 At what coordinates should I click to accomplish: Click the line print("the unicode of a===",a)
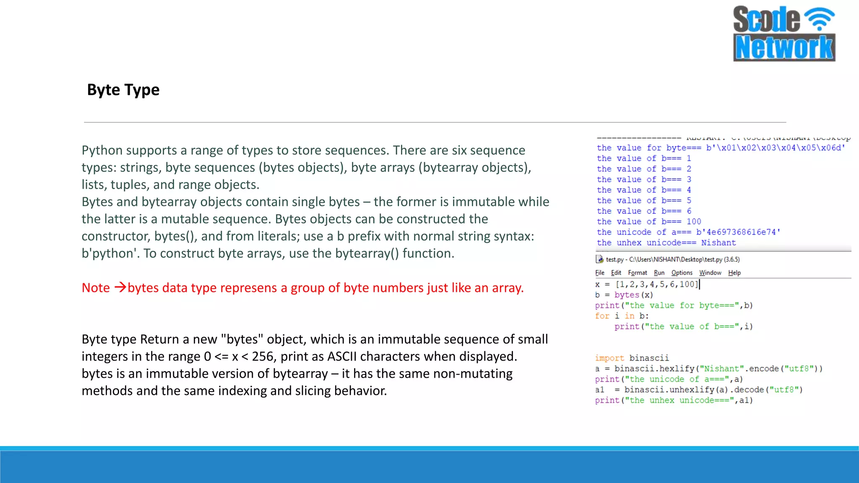[x=669, y=379]
